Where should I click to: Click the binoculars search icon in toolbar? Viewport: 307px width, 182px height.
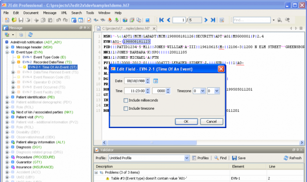103,20
